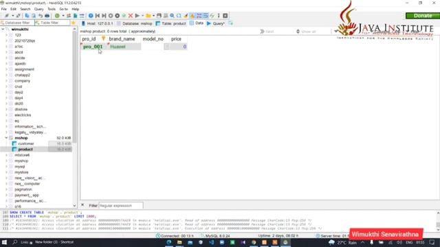Jump to first row icon
The image size is (440, 247).
(98, 16)
